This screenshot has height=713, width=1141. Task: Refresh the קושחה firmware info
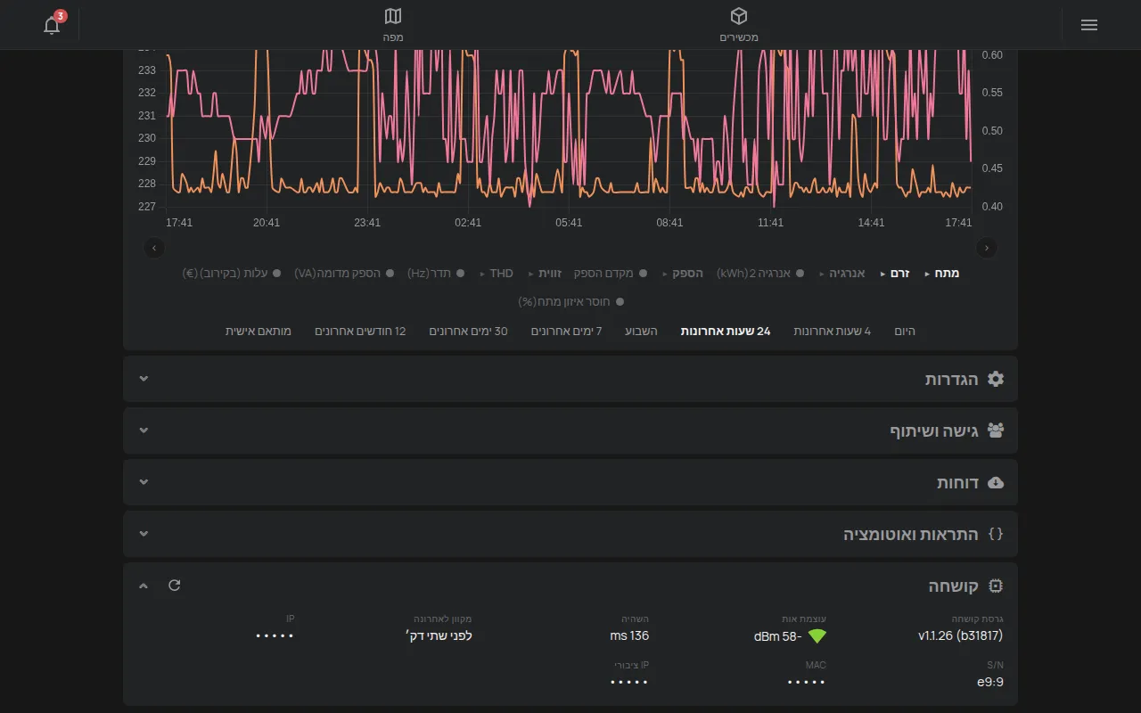click(x=174, y=585)
